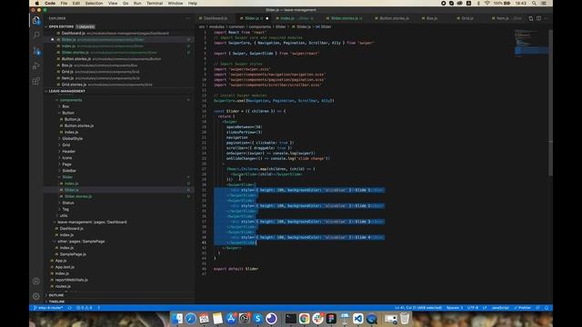Open the Search view in activity bar
Viewport: 582px width, 327px height.
point(36,35)
